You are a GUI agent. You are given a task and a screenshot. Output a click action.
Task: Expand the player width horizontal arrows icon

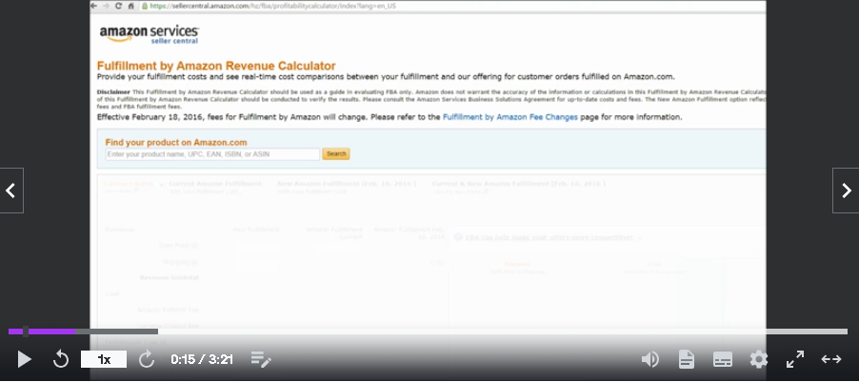[831, 359]
